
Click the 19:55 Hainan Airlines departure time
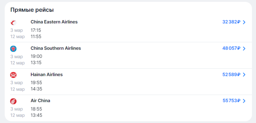coord(36,83)
